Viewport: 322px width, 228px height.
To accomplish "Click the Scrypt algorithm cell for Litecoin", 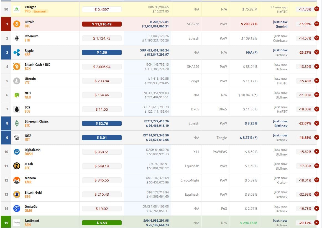I will 194,81.
